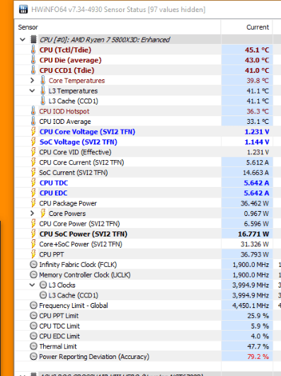Select the CPU Core Voltage (SVI2 TFN) label

pos(87,132)
